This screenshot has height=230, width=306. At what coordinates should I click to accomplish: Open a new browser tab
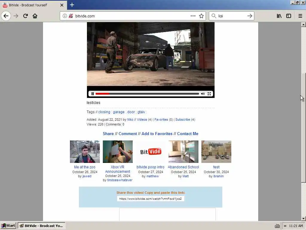pos(72,5)
